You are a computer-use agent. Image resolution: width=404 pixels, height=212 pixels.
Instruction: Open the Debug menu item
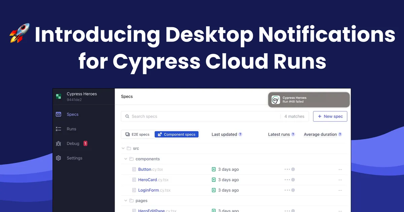click(73, 144)
